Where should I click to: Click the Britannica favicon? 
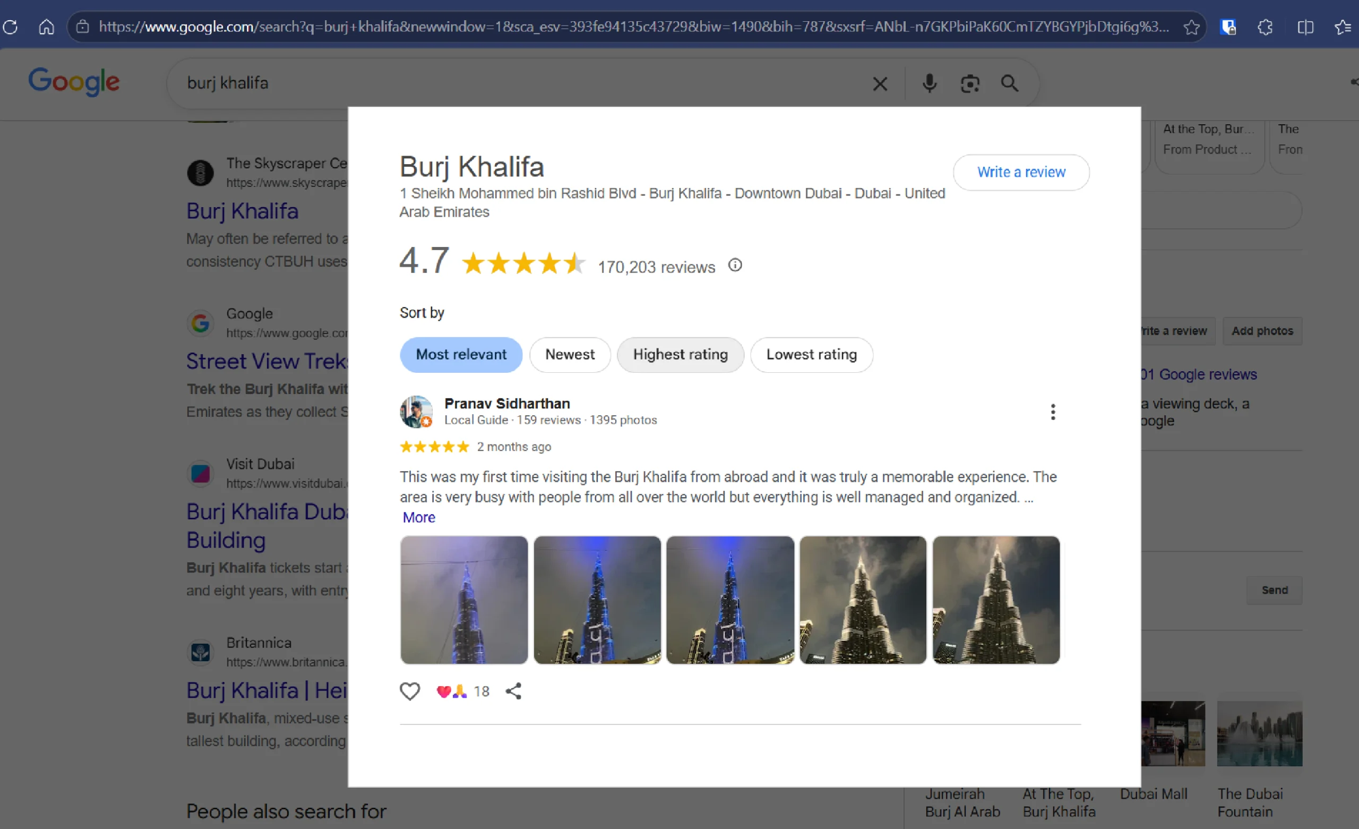coord(200,652)
